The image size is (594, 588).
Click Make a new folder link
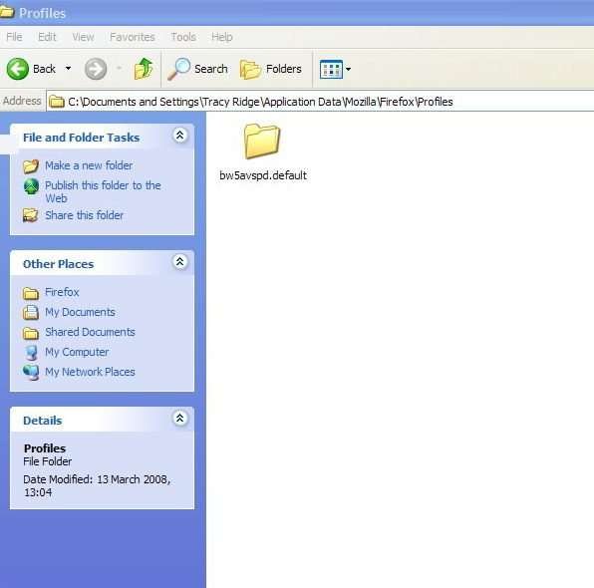pyautogui.click(x=89, y=165)
